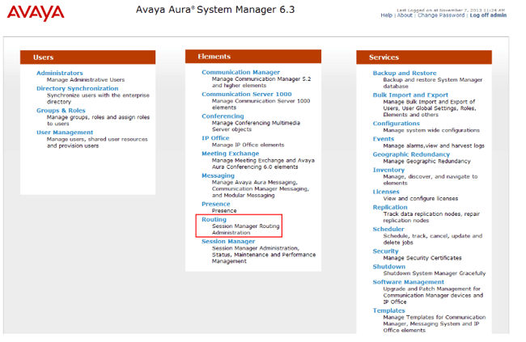
Task: Open User Management
Action: pos(65,133)
